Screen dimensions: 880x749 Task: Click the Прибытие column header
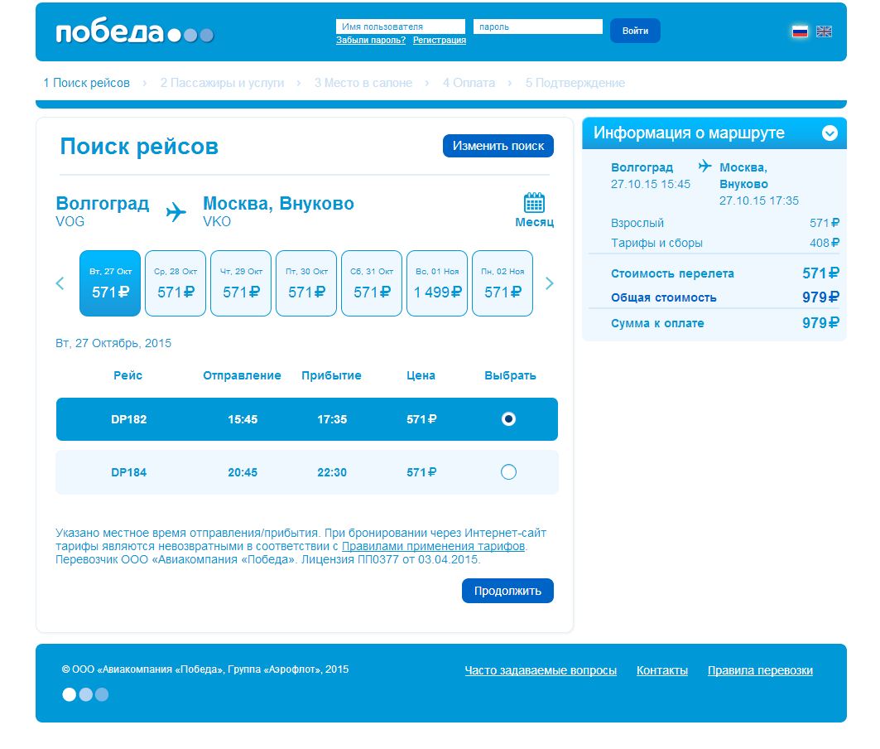(331, 375)
